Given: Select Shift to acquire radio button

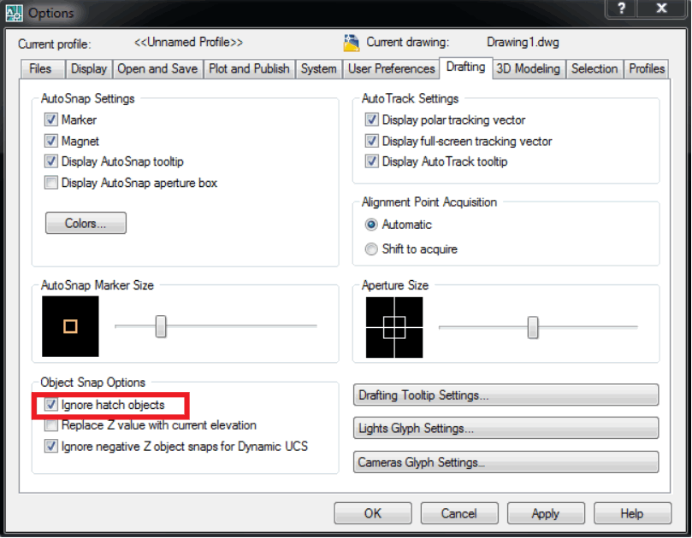Looking at the screenshot, I should point(371,249).
